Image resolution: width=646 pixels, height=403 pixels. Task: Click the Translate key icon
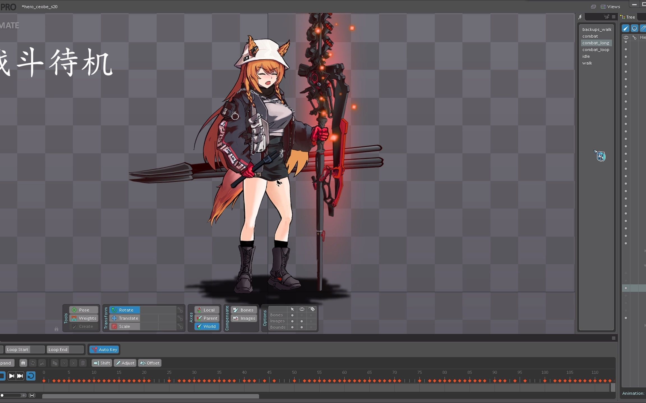click(x=180, y=318)
